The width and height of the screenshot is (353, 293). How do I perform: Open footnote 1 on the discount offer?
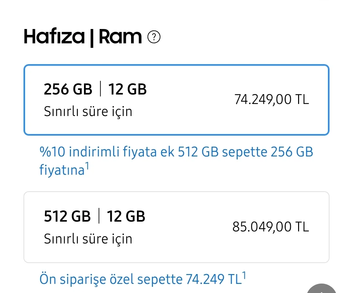click(x=87, y=165)
